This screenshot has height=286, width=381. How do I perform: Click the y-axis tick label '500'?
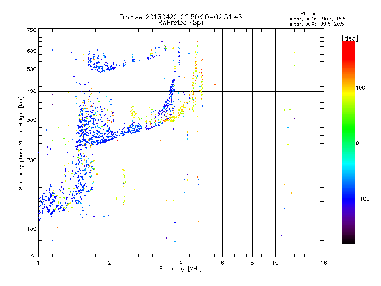31,69
